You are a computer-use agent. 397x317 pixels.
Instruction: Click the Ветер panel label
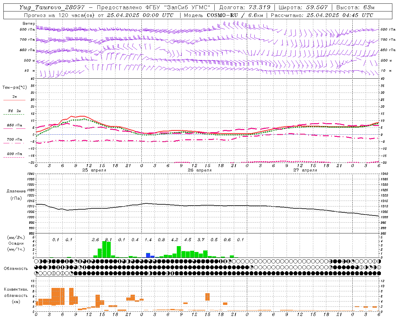click(x=29, y=24)
